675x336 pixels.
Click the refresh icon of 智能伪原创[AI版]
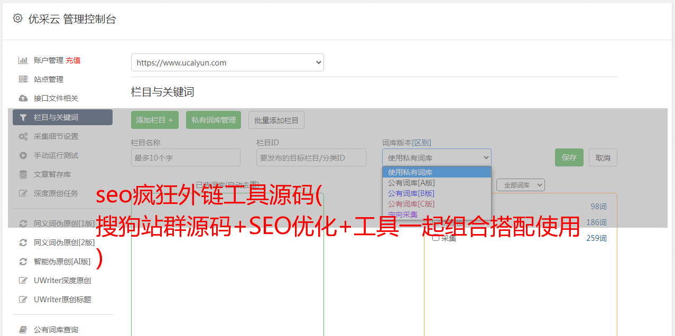pyautogui.click(x=23, y=262)
